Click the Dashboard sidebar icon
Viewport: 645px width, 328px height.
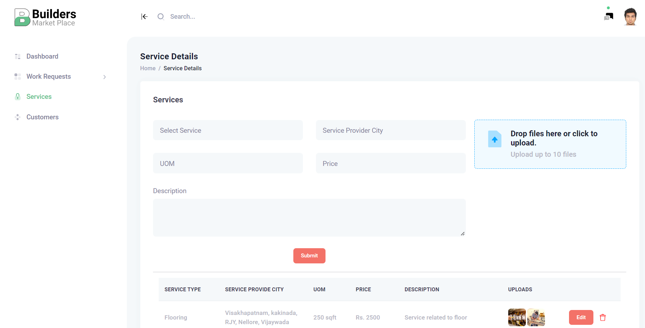tap(18, 56)
